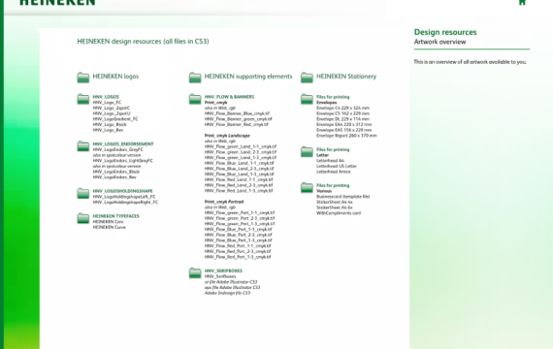Open the HEINEKEN supporting elements folder icon
The width and height of the screenshot is (553, 349).
coord(195,78)
